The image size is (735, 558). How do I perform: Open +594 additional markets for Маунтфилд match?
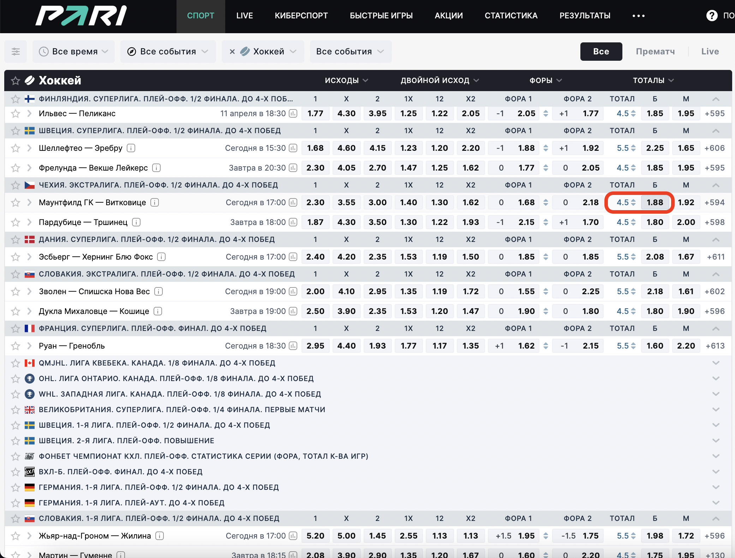click(x=715, y=202)
